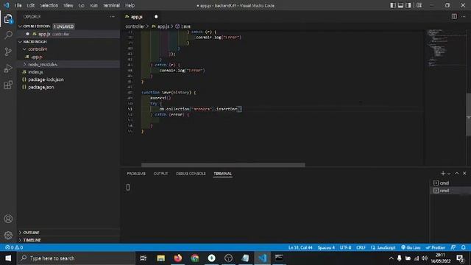
Task: Click the editor horizontal scrollbar
Action: pyautogui.click(x=223, y=165)
